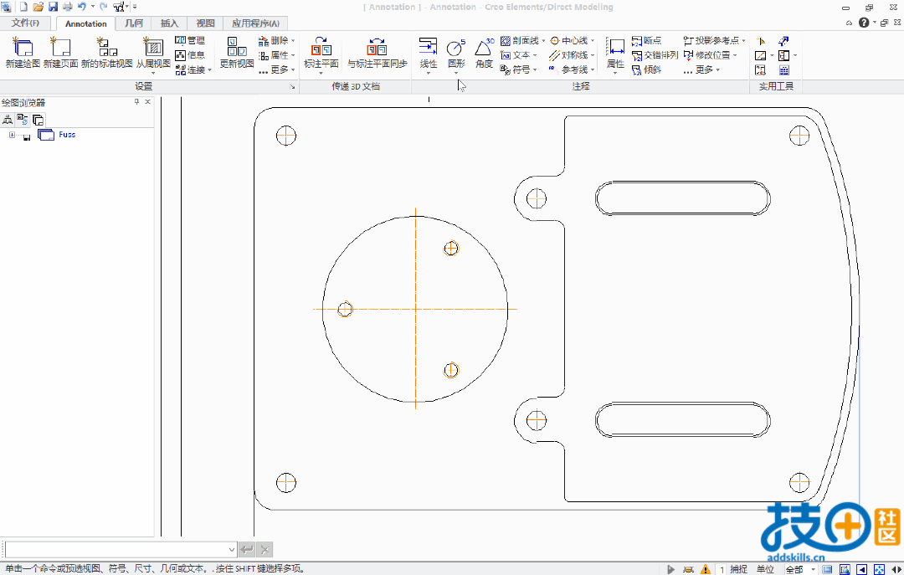Switch to the Annotation ribbon tab

point(85,23)
